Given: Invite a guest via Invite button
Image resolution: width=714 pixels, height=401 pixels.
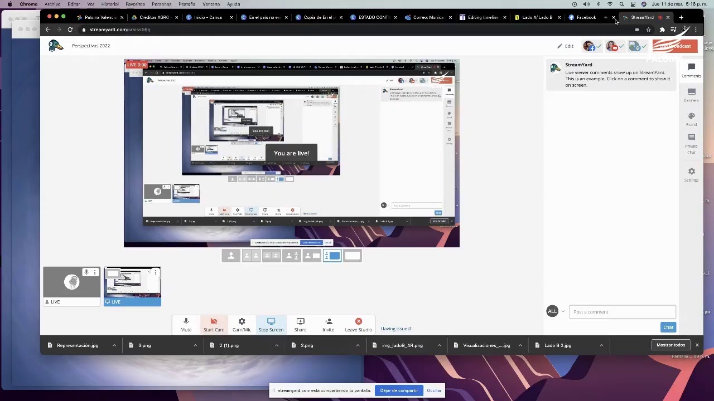Looking at the screenshot, I should pos(328,325).
